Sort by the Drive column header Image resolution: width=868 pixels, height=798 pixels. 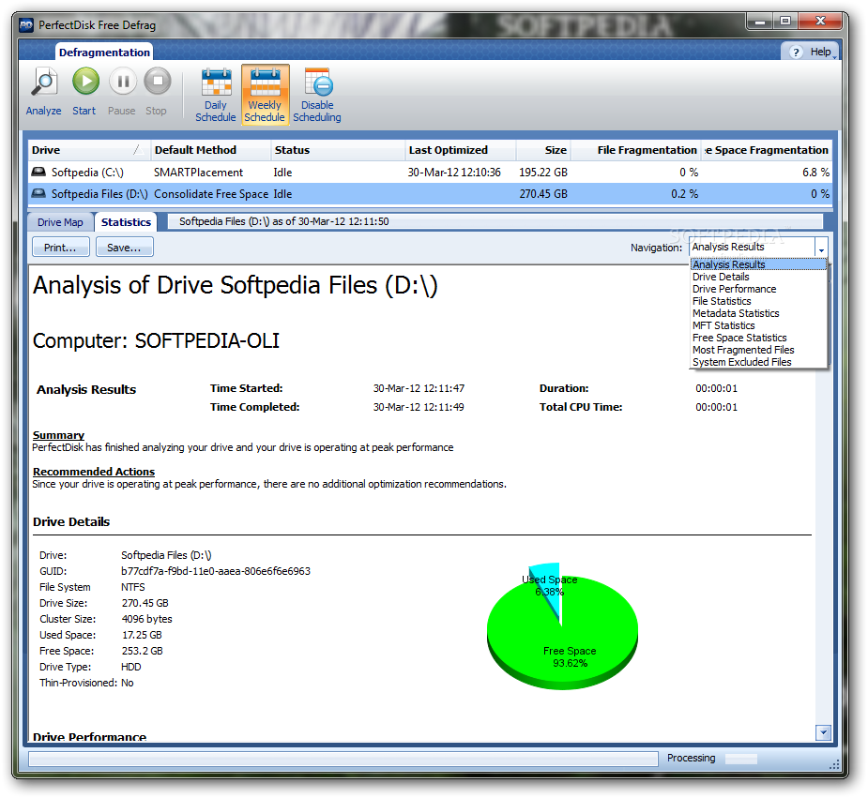89,150
